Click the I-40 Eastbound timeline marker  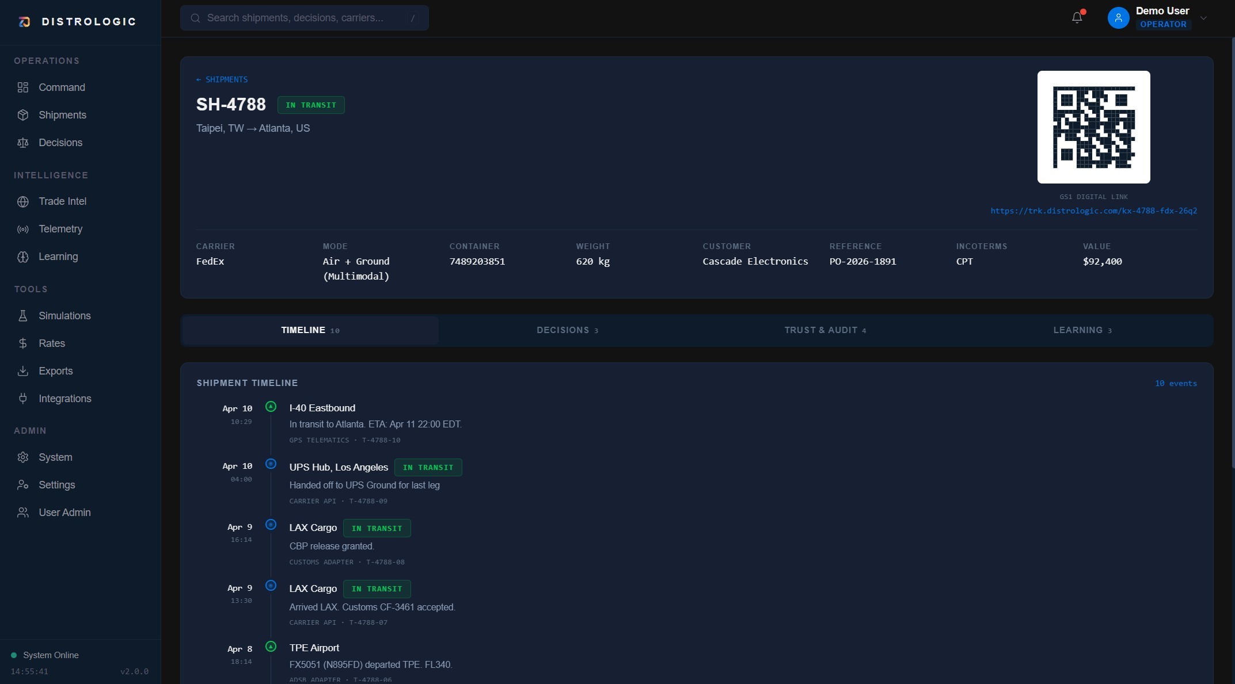coord(271,407)
